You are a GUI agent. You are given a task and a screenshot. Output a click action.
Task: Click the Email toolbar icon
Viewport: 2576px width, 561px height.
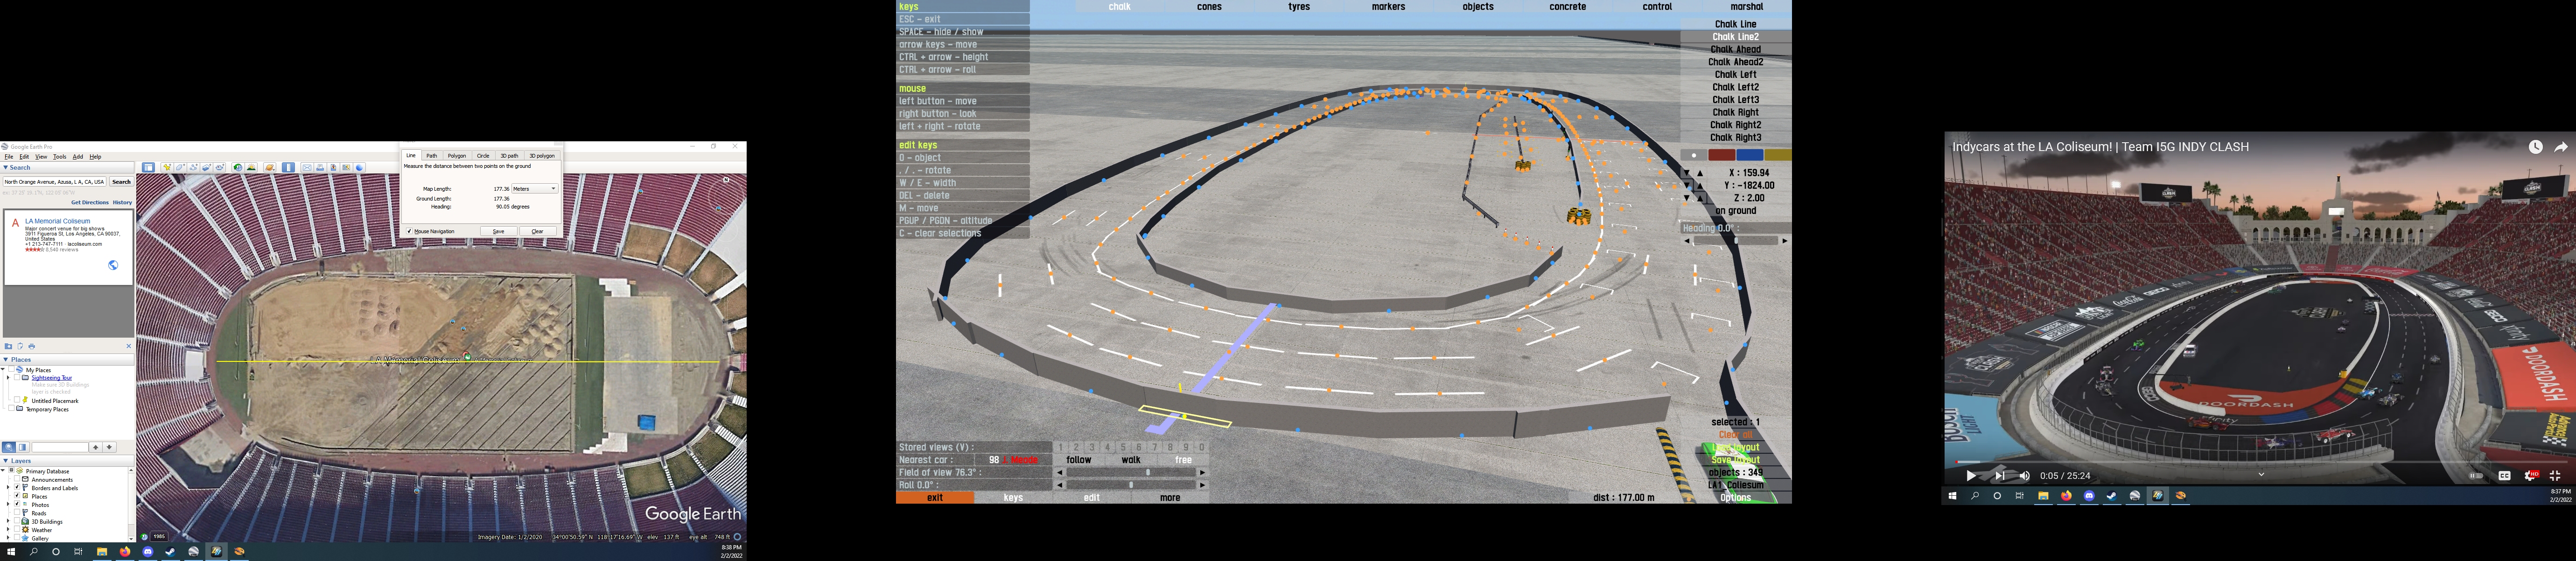click(307, 167)
